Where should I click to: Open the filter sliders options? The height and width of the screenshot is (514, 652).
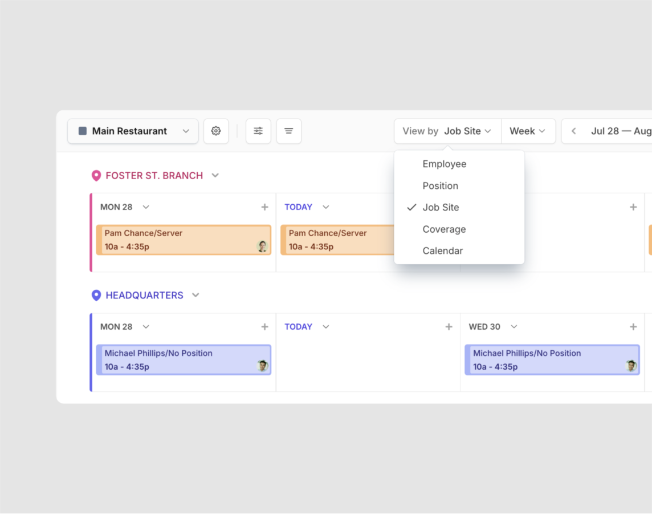tap(258, 131)
